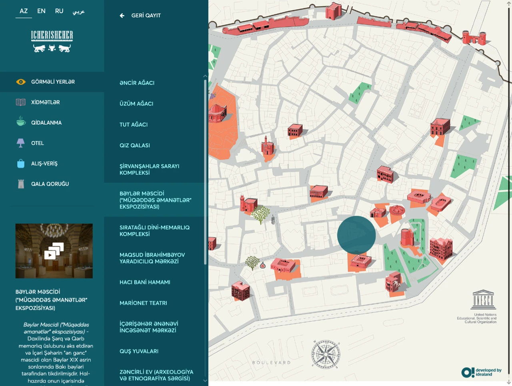Viewport: 512px width, 386px height.
Task: Click the down chevron below Zəncirli Ev
Action: [205, 380]
